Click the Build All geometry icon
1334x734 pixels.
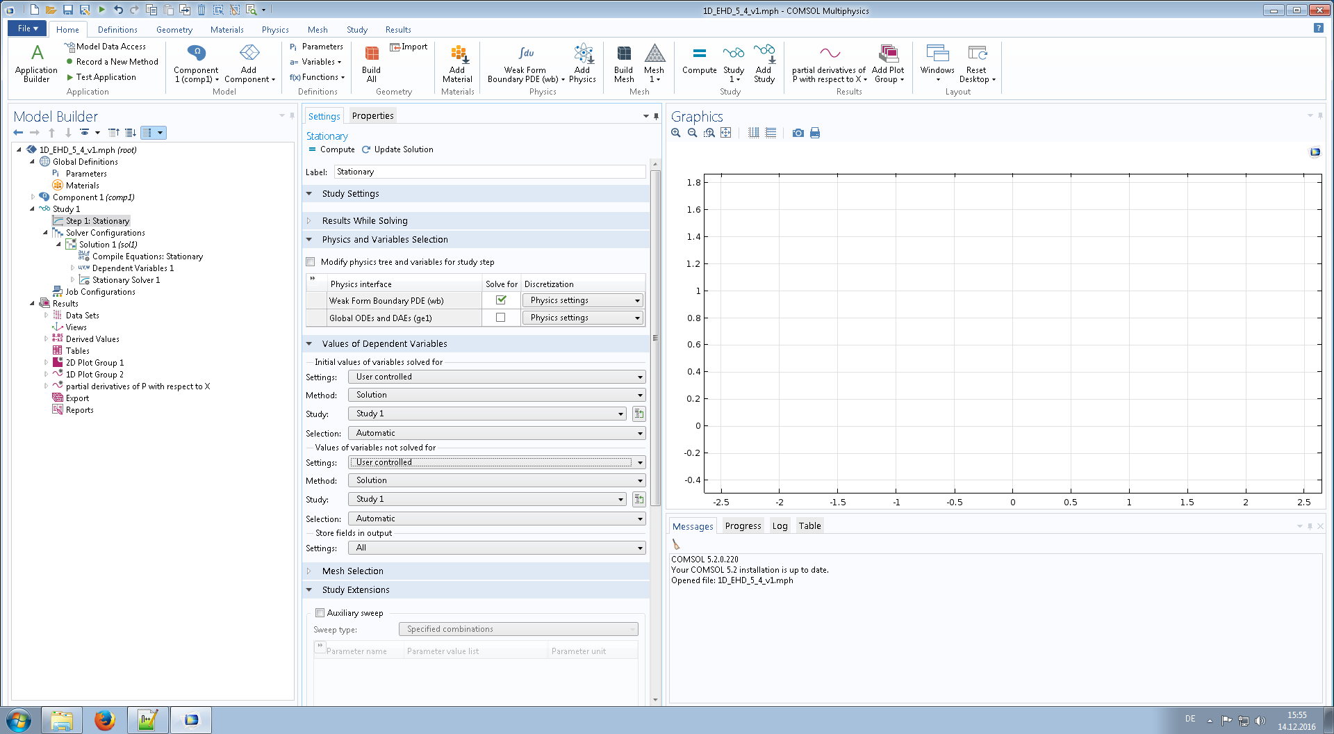pos(372,63)
